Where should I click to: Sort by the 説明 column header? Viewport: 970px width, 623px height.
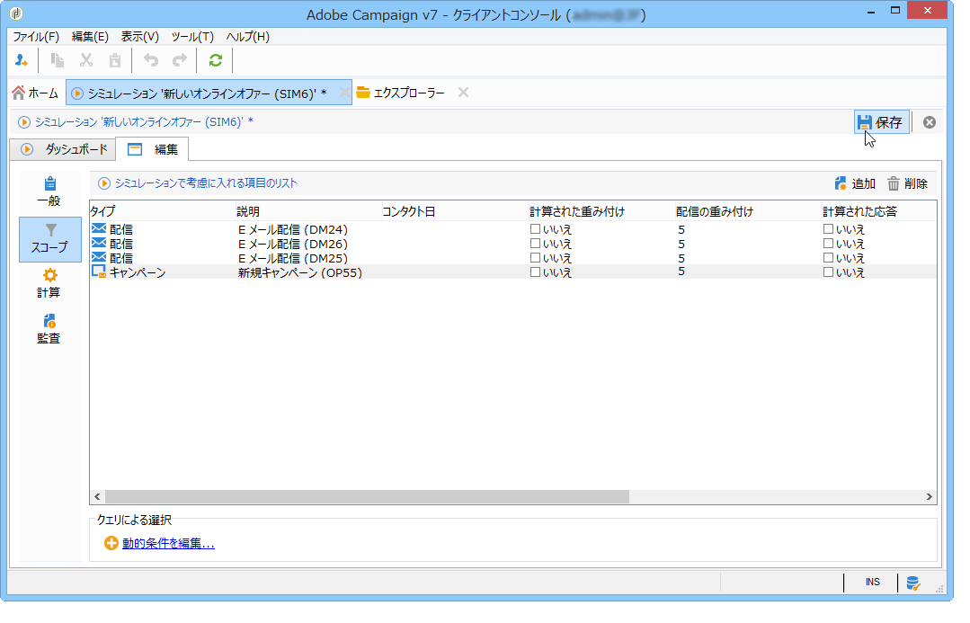308,211
